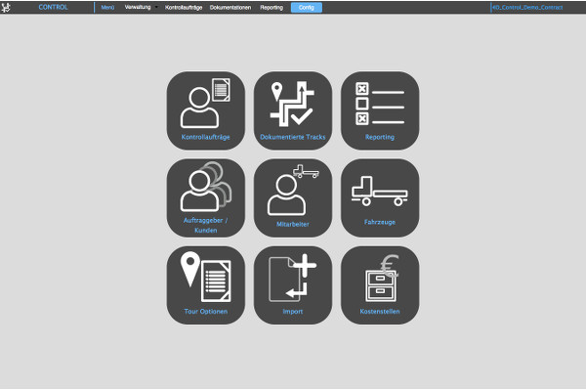Image resolution: width=586 pixels, height=391 pixels.
Task: Click the CONTROL title in the top bar
Action: pyautogui.click(x=53, y=7)
